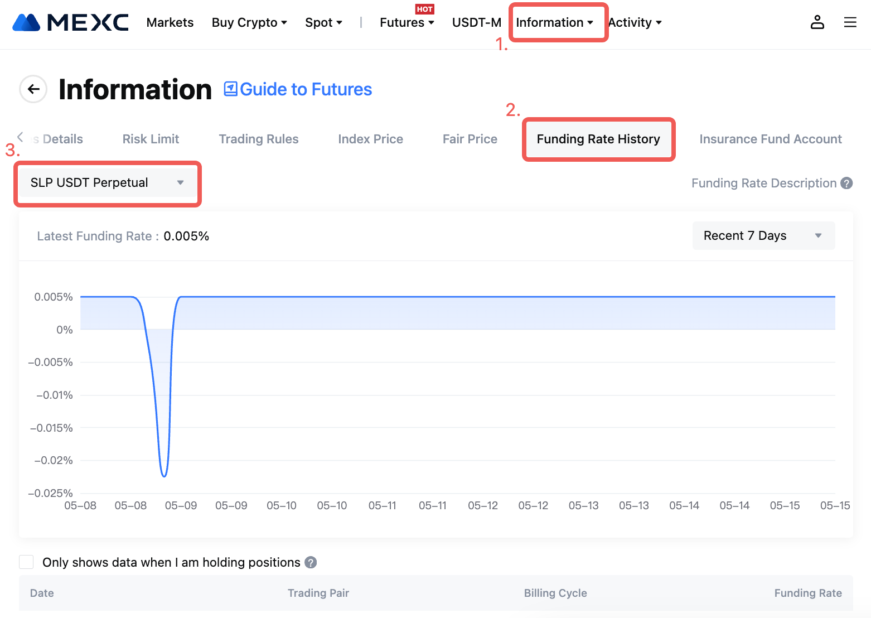
Task: Click the Guide to Futures book icon
Action: pos(230,89)
